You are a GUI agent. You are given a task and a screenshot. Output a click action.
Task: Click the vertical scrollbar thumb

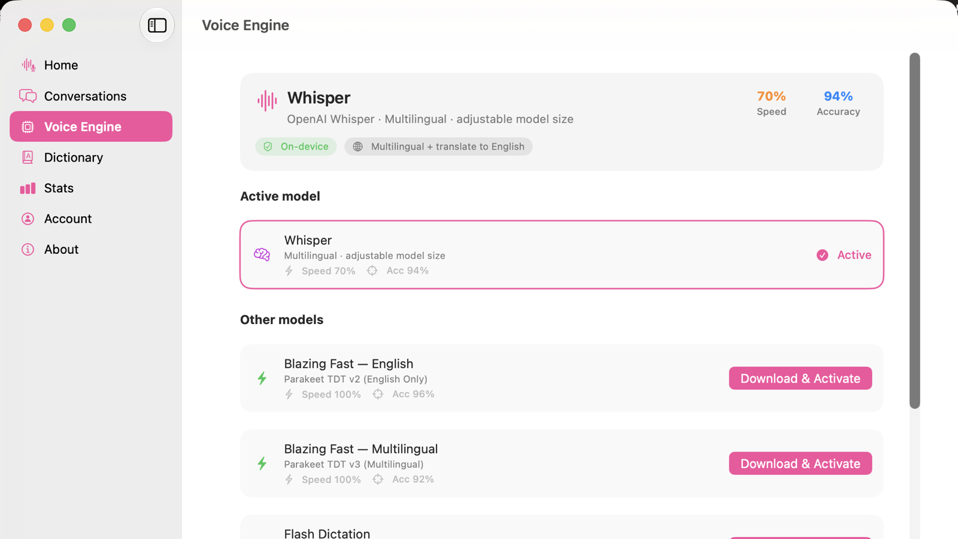[x=914, y=231]
